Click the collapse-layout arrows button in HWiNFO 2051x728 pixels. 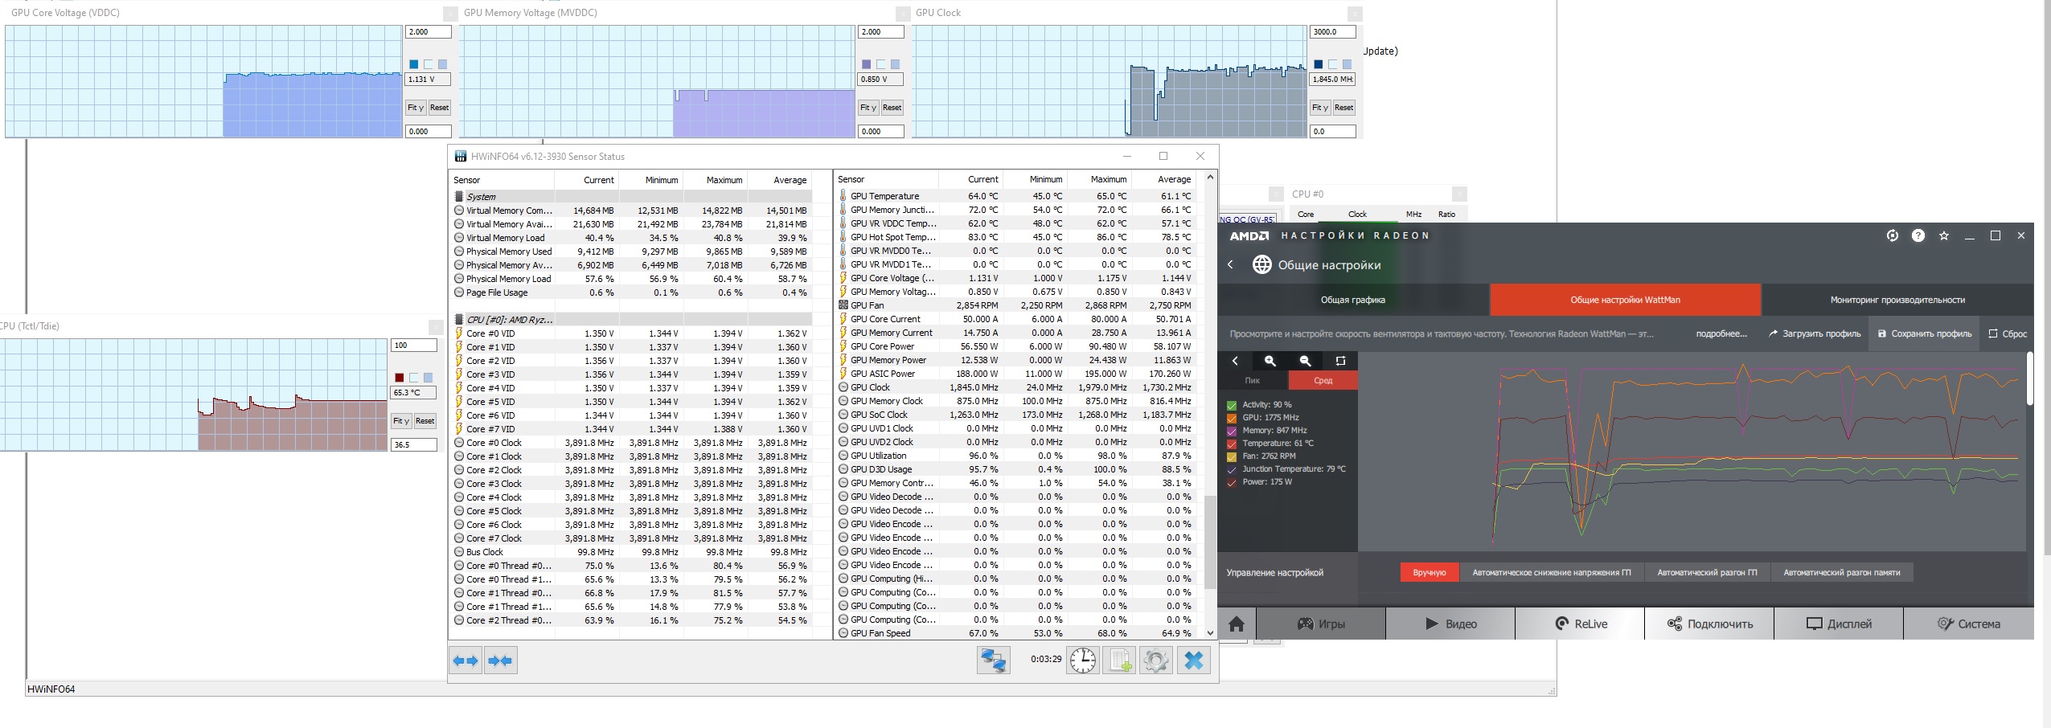(500, 661)
